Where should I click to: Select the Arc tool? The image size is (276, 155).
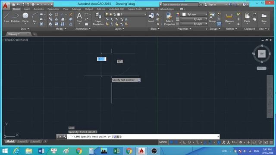tap(34, 18)
